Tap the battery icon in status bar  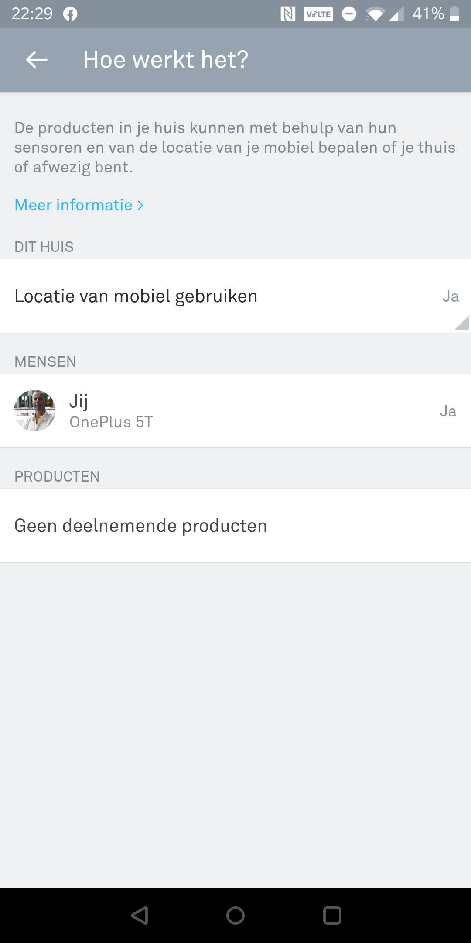(x=454, y=14)
